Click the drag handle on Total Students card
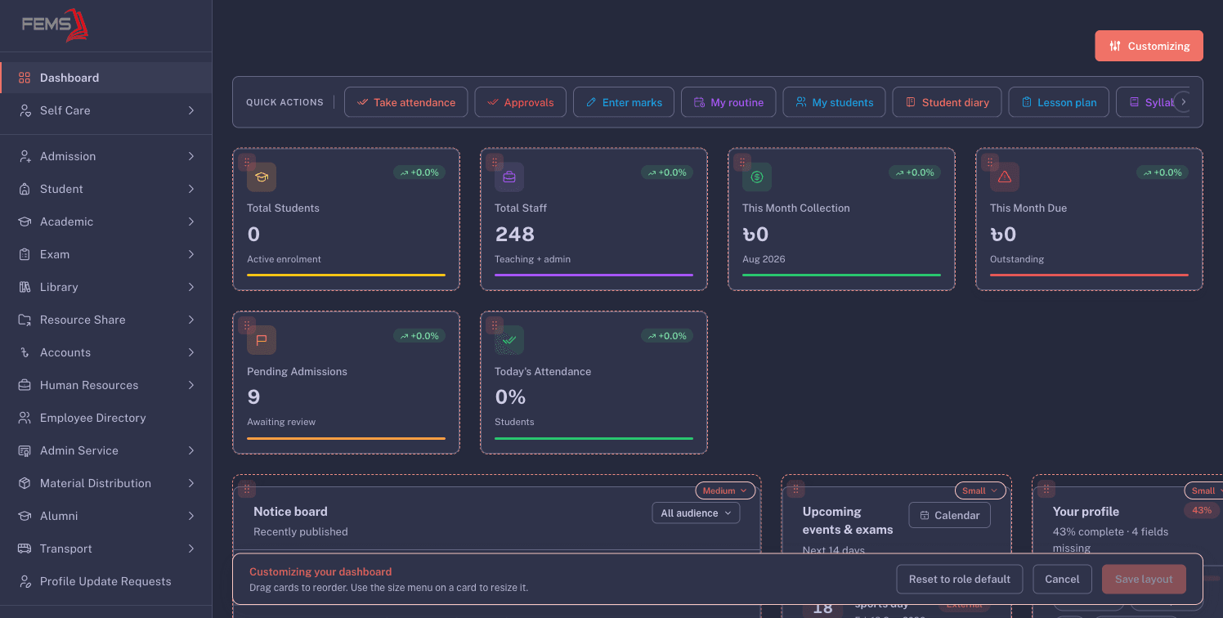The height and width of the screenshot is (618, 1223). point(247,162)
